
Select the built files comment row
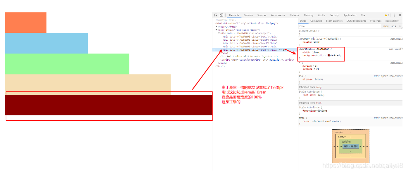[x=249, y=56]
